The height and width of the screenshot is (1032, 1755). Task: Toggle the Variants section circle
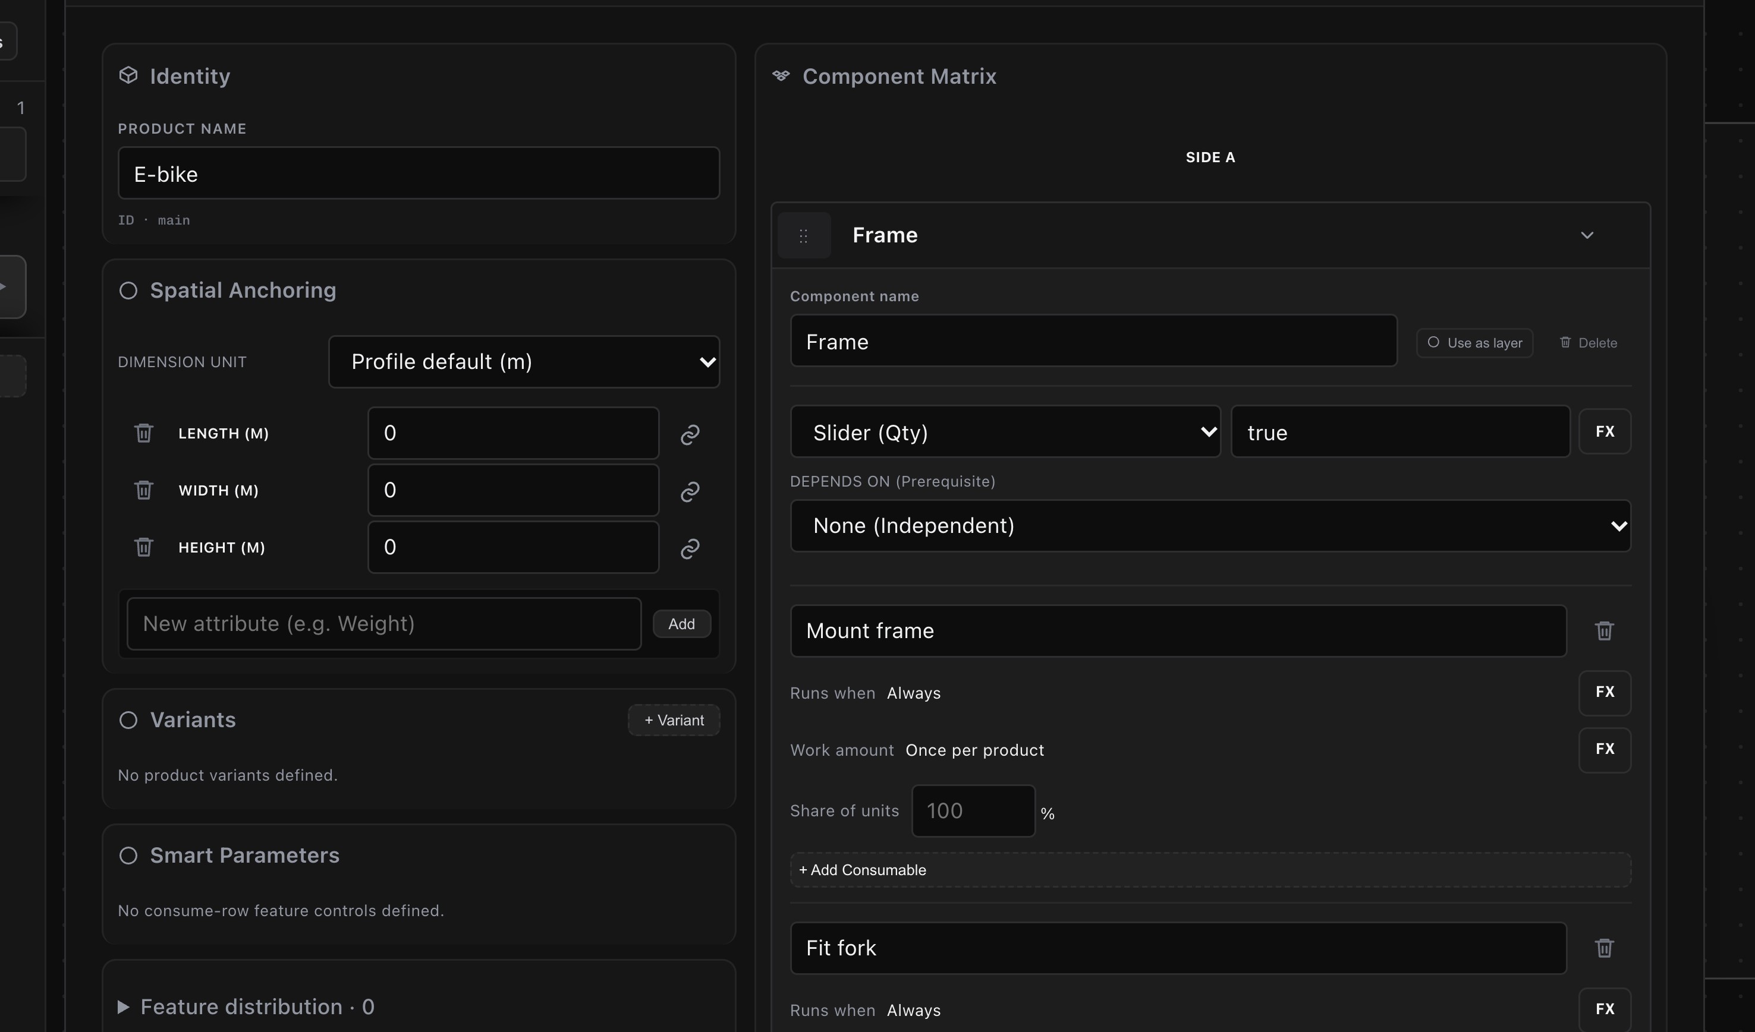click(x=128, y=719)
